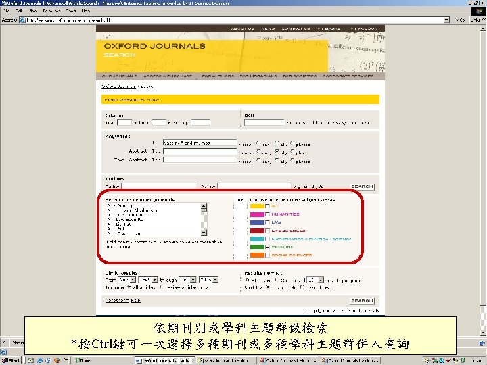Click the Search button beside Authors fields
Viewport: 487px width, 365px height.
tap(362, 187)
